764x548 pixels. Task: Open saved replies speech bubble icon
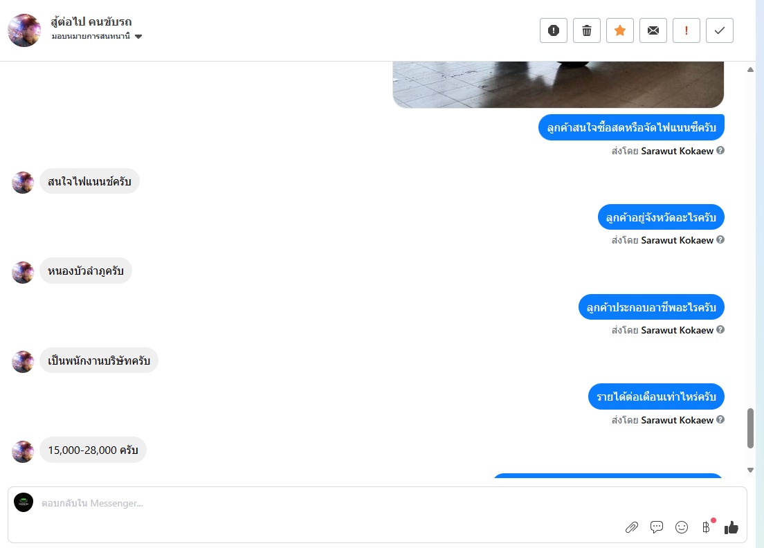(656, 527)
